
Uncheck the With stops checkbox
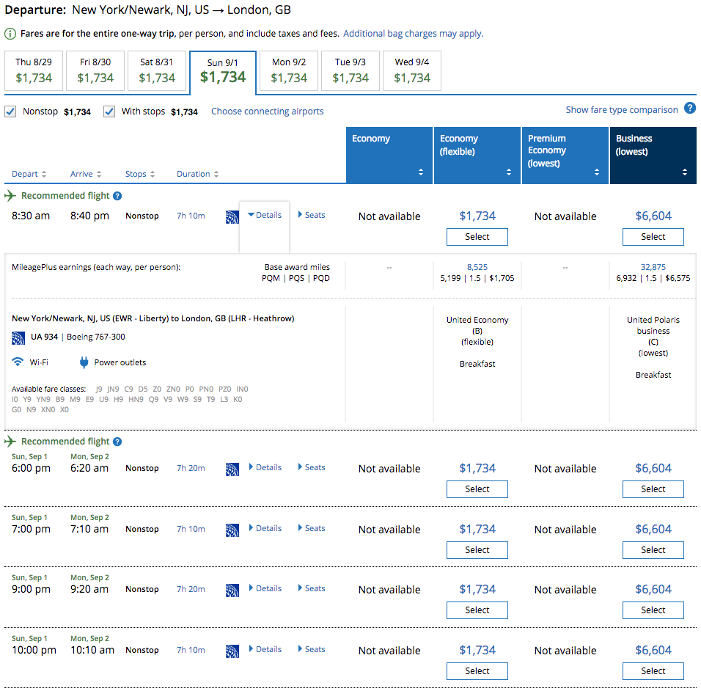(x=109, y=111)
